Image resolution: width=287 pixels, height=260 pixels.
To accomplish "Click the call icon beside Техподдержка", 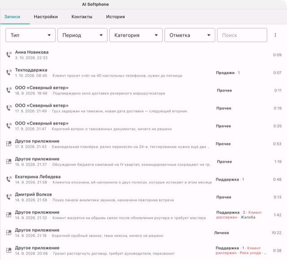I will click(x=9, y=72).
